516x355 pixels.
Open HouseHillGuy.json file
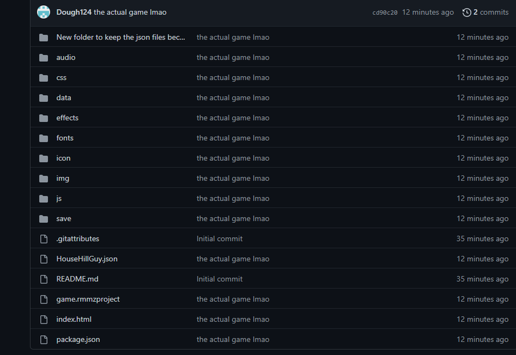coord(87,259)
